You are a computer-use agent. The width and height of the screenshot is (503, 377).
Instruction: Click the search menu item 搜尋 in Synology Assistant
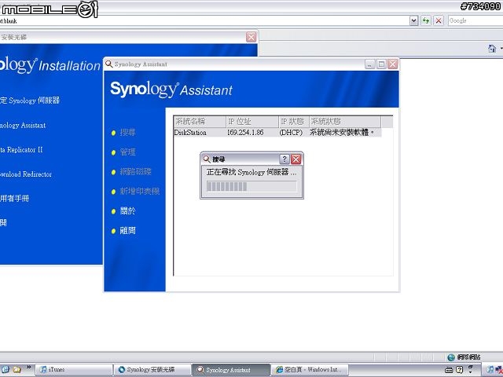(x=127, y=132)
